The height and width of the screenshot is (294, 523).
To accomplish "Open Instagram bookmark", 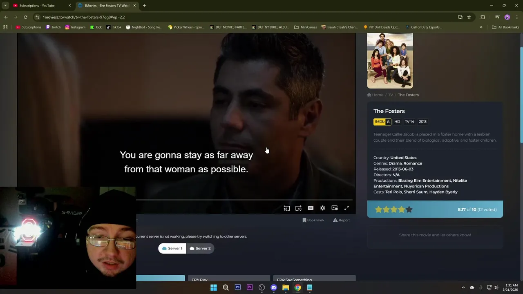I will click(75, 27).
